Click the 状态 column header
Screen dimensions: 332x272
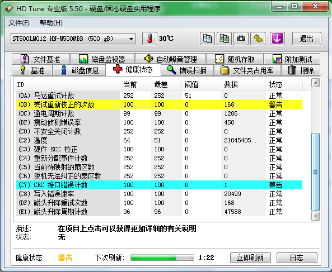click(284, 84)
